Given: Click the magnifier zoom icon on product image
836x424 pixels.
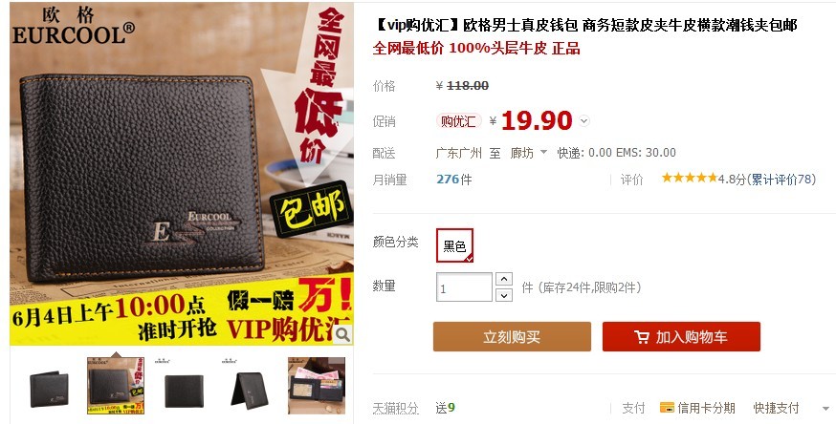Looking at the screenshot, I should pos(342,334).
